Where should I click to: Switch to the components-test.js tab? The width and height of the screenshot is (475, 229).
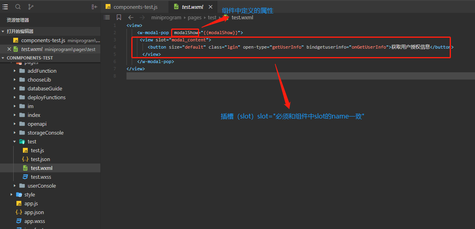point(135,7)
